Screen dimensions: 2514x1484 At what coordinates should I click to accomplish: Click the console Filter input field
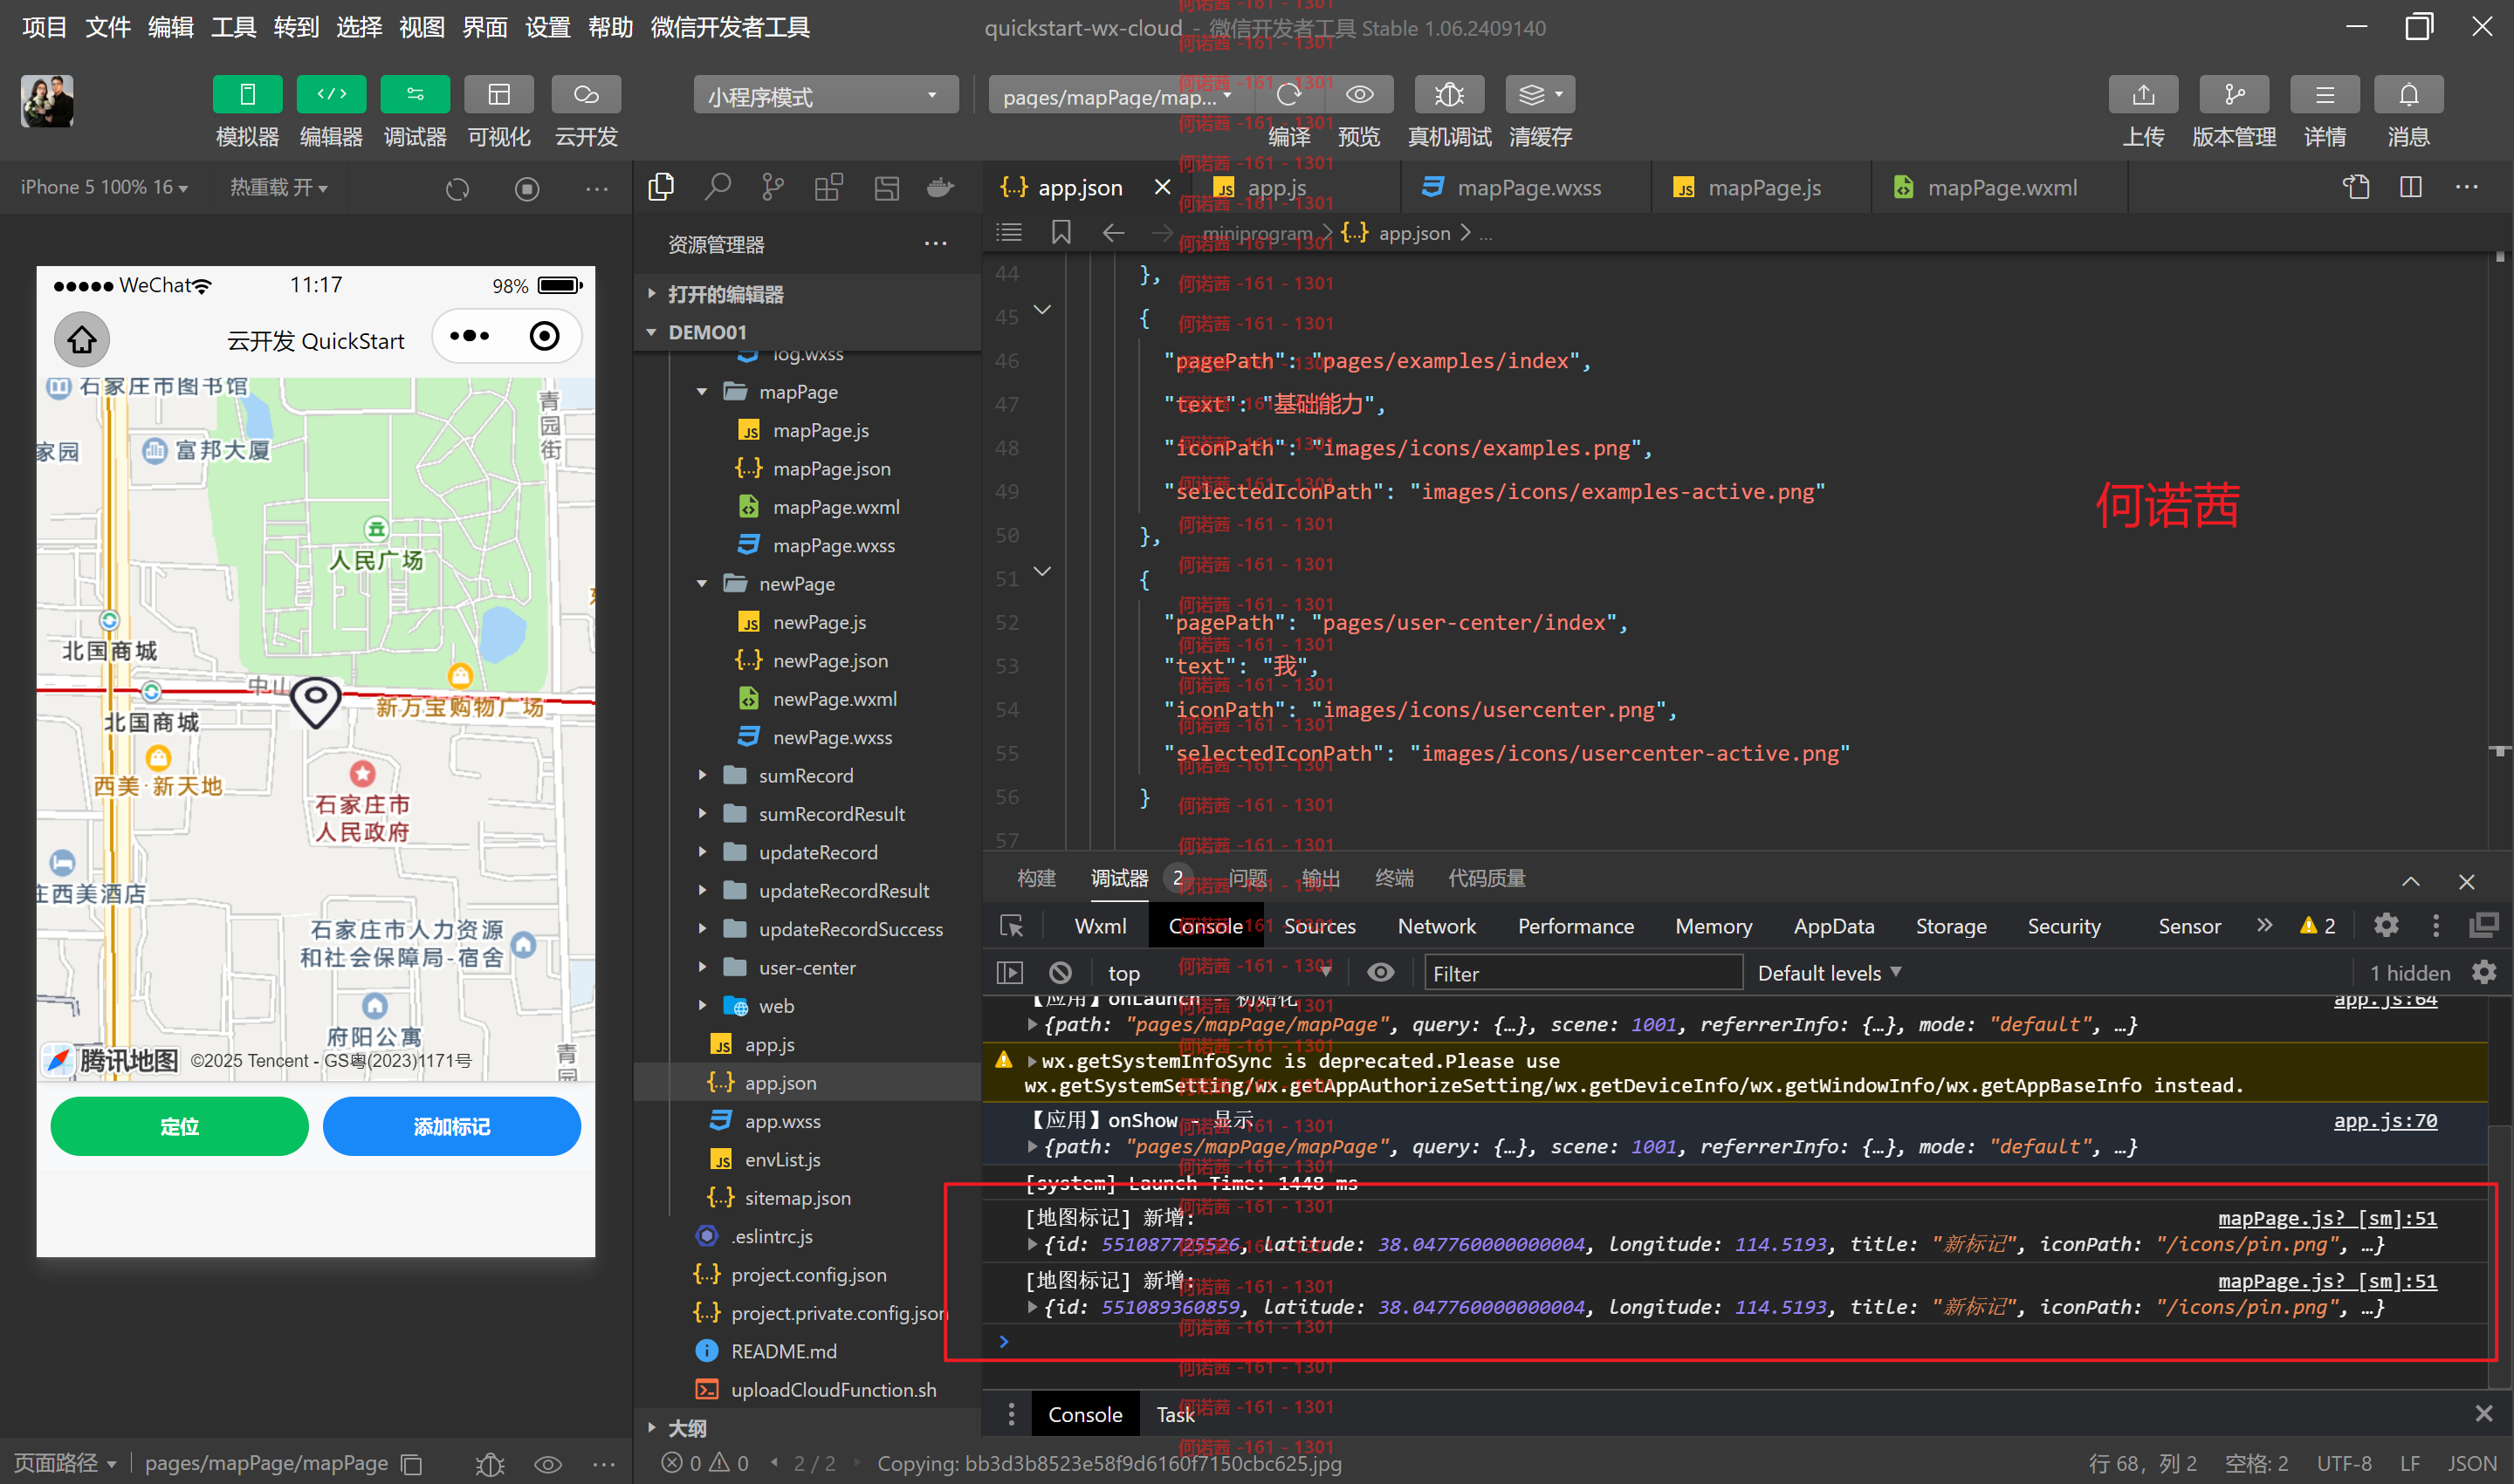coord(1583,973)
